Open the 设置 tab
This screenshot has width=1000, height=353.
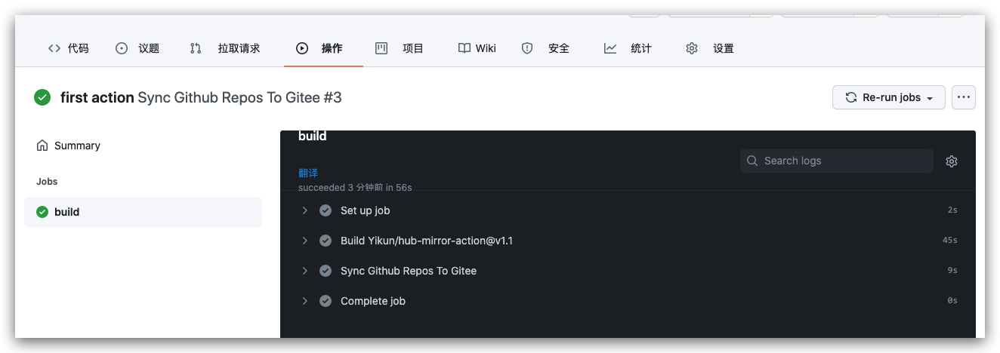click(x=710, y=48)
